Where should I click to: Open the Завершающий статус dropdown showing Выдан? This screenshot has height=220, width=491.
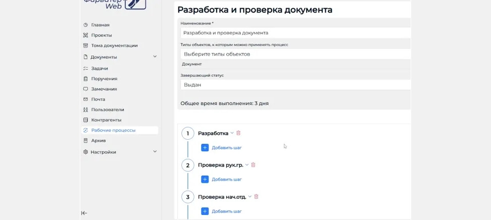pos(296,85)
